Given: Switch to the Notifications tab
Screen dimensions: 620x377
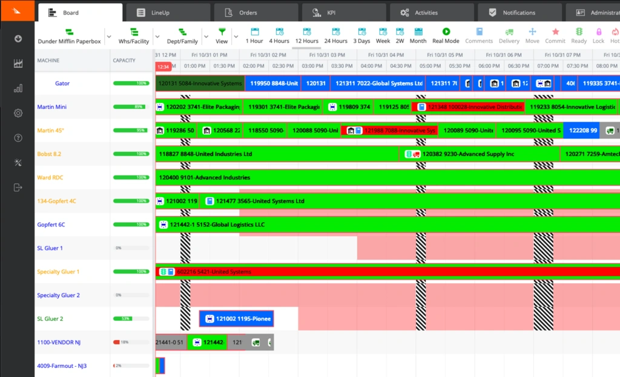Looking at the screenshot, I should (x=519, y=13).
